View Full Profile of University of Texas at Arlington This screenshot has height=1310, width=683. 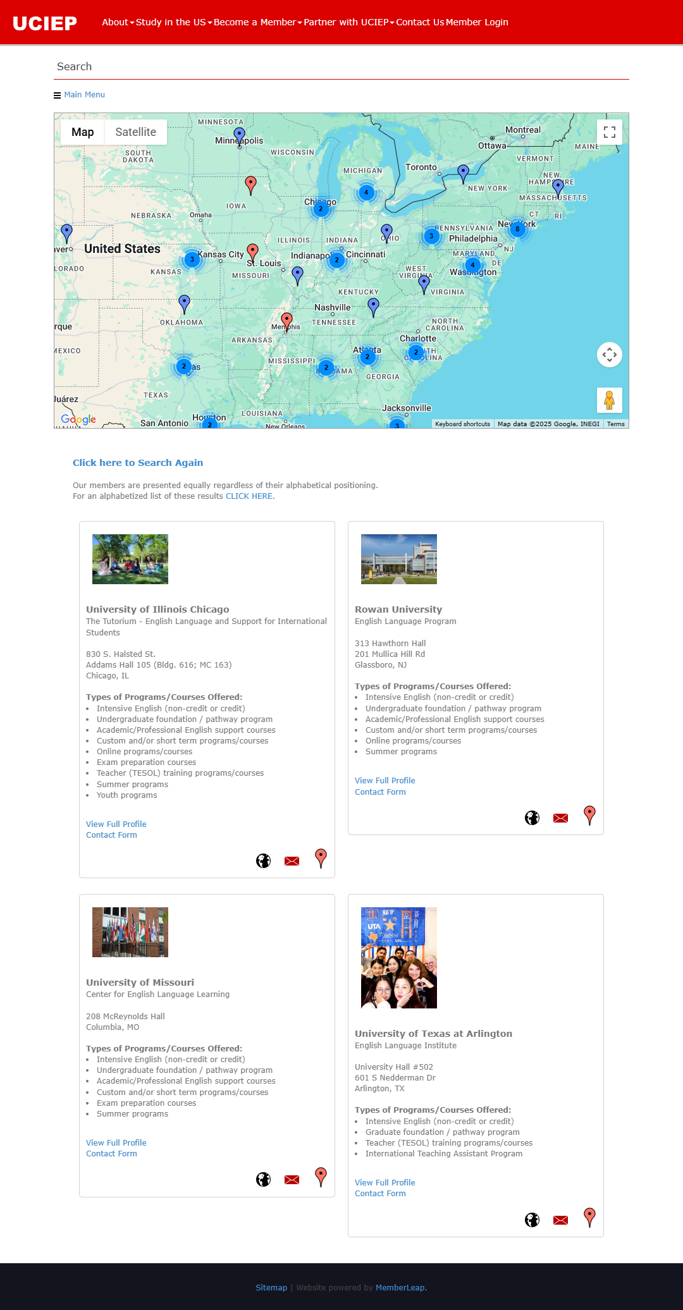pyautogui.click(x=385, y=1183)
